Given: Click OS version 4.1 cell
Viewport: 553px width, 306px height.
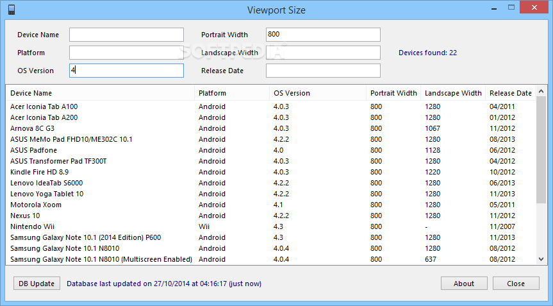Looking at the screenshot, I should pos(278,205).
